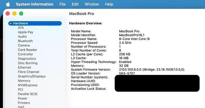Image resolution: width=205 pixels, height=108 pixels.
Task: Click the 2.4 GHz processor speed
Action: 125,43
